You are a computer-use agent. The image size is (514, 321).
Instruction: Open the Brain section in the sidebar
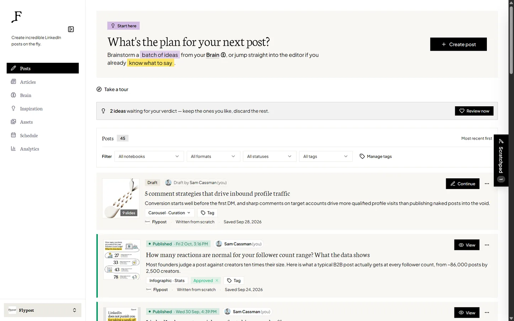42,95
